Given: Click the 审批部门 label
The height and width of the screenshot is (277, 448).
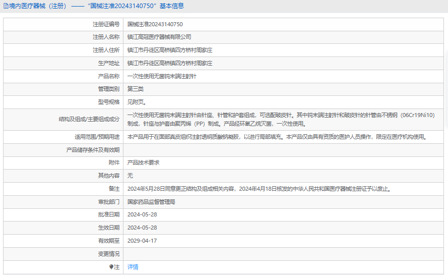Looking at the screenshot, I should (109, 202).
